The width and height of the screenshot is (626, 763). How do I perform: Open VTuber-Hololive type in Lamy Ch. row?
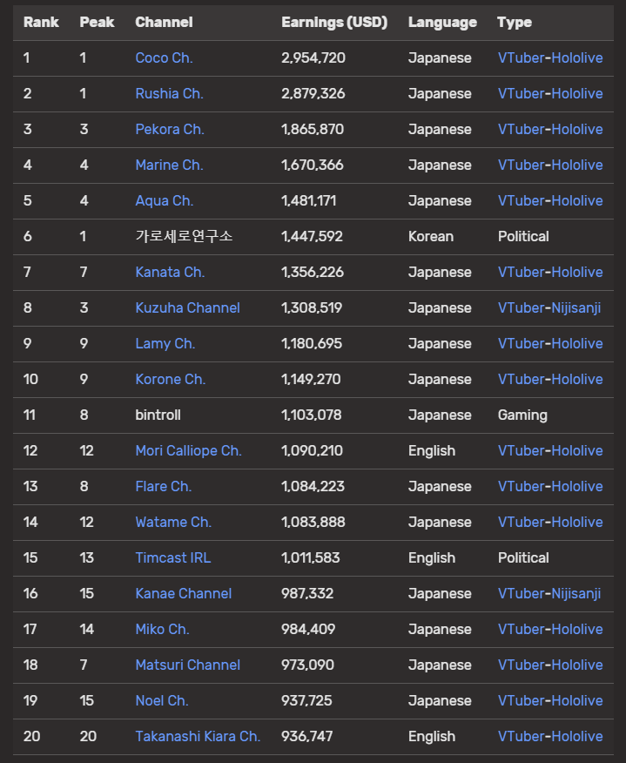tap(550, 343)
